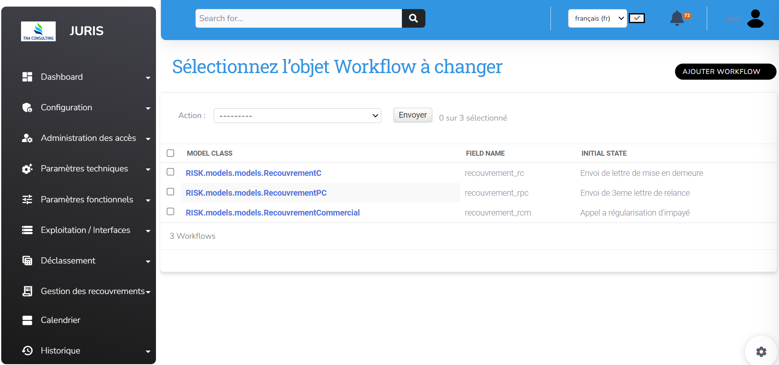Click the Search for input field

[298, 18]
